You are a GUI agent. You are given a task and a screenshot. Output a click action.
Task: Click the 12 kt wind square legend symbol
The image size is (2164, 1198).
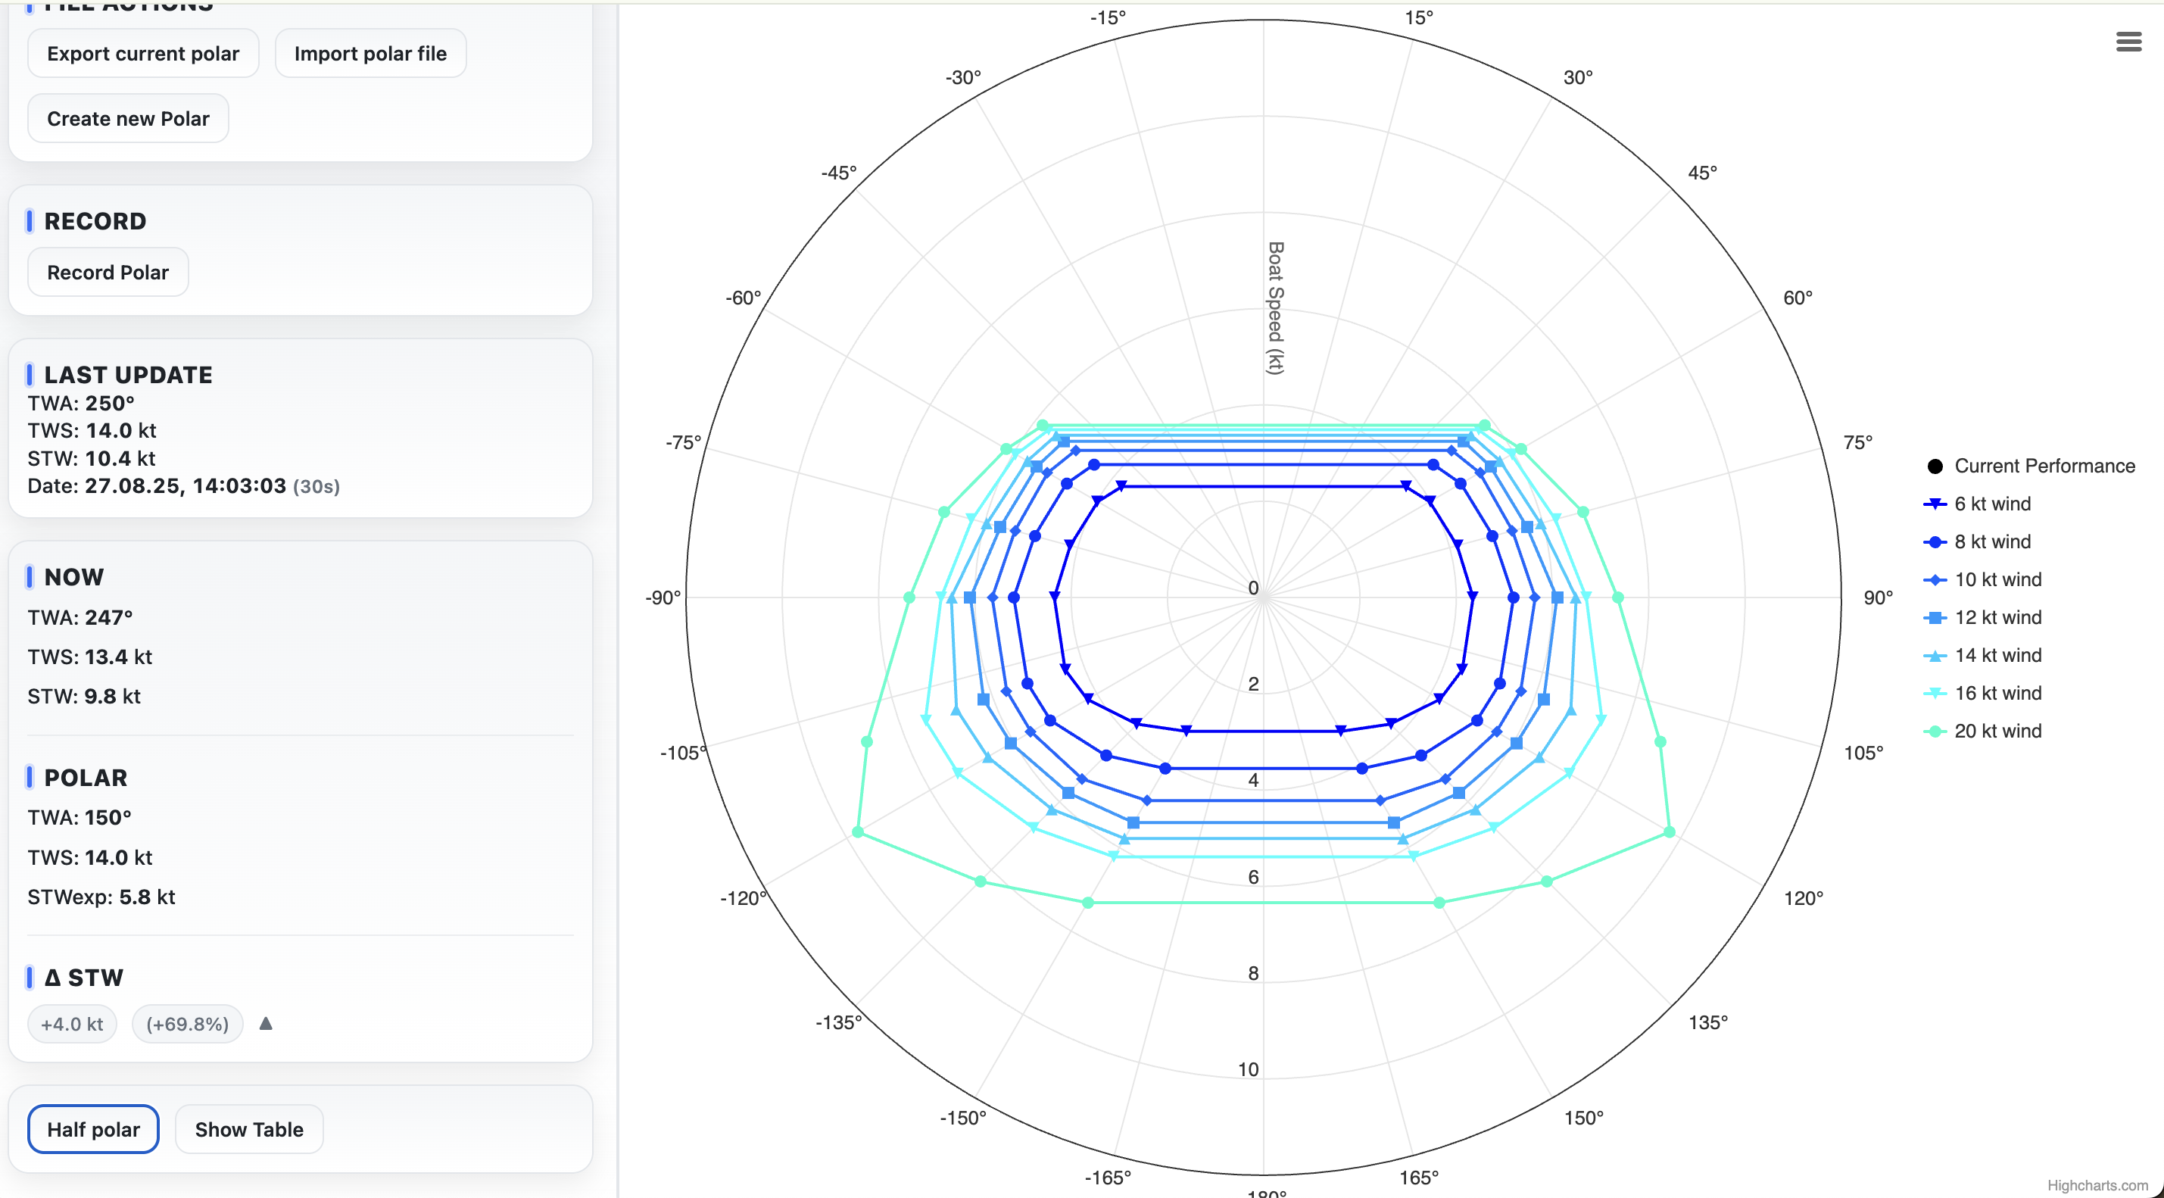click(x=1935, y=617)
